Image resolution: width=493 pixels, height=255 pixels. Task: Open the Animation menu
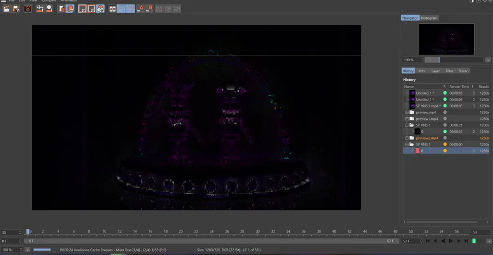pyautogui.click(x=68, y=1)
